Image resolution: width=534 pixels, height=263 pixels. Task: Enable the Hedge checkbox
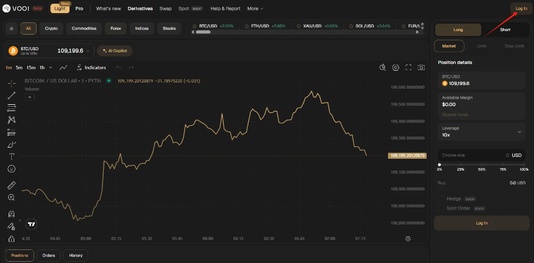(x=440, y=198)
